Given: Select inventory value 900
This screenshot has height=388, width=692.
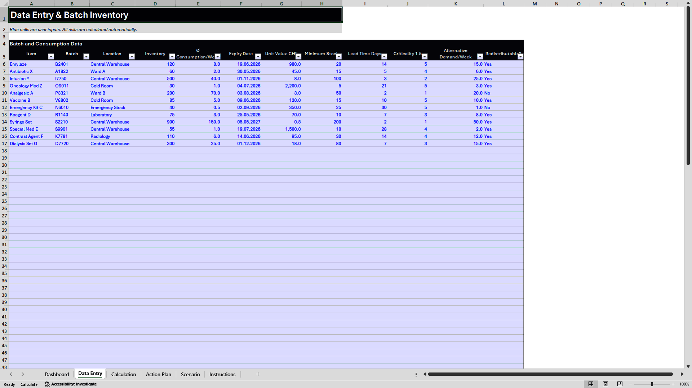Looking at the screenshot, I should tap(155, 122).
